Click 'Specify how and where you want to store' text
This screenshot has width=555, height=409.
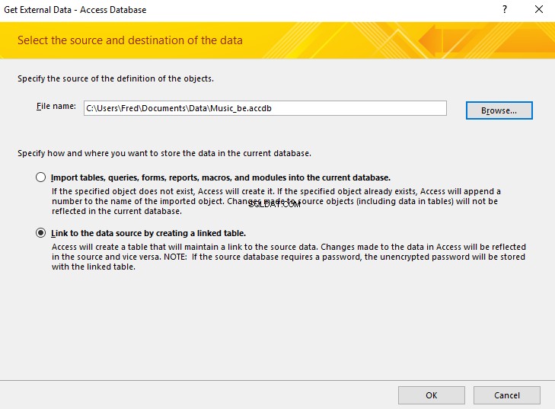click(x=164, y=153)
